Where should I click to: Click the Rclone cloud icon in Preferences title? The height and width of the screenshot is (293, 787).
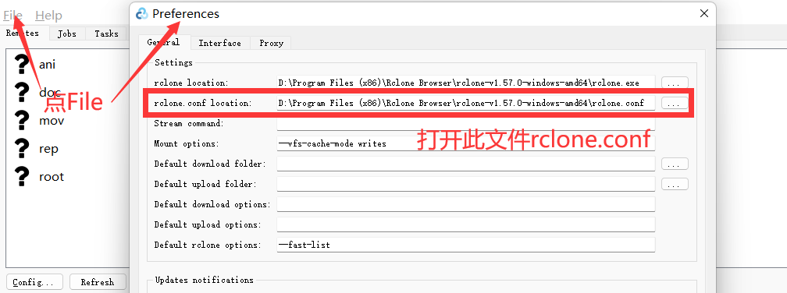pos(142,13)
